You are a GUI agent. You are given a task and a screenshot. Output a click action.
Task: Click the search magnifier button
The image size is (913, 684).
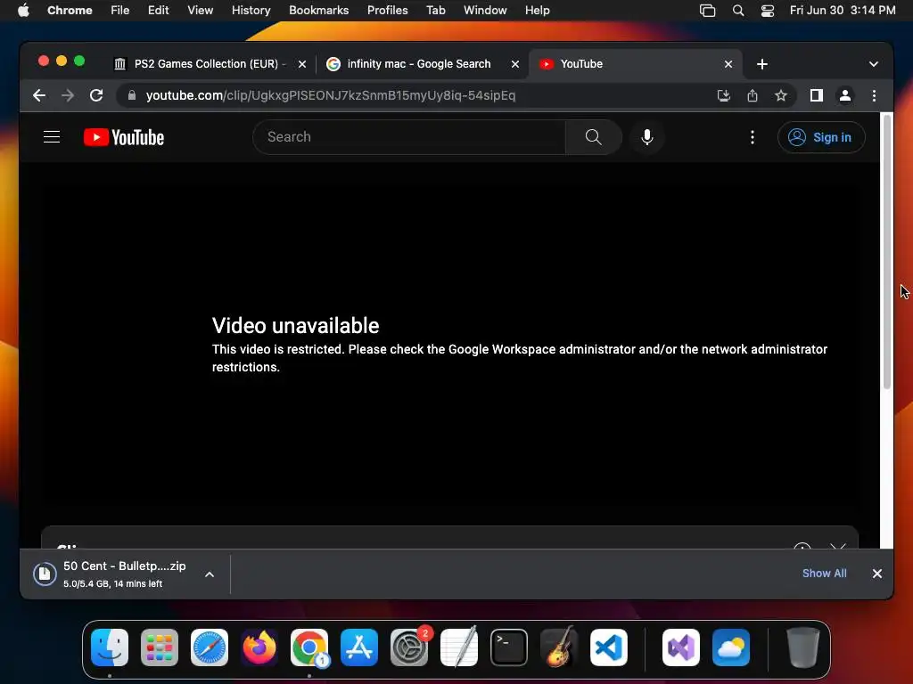pos(593,137)
